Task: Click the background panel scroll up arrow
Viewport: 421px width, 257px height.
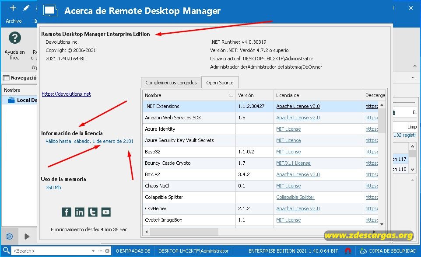Action: coord(412,146)
